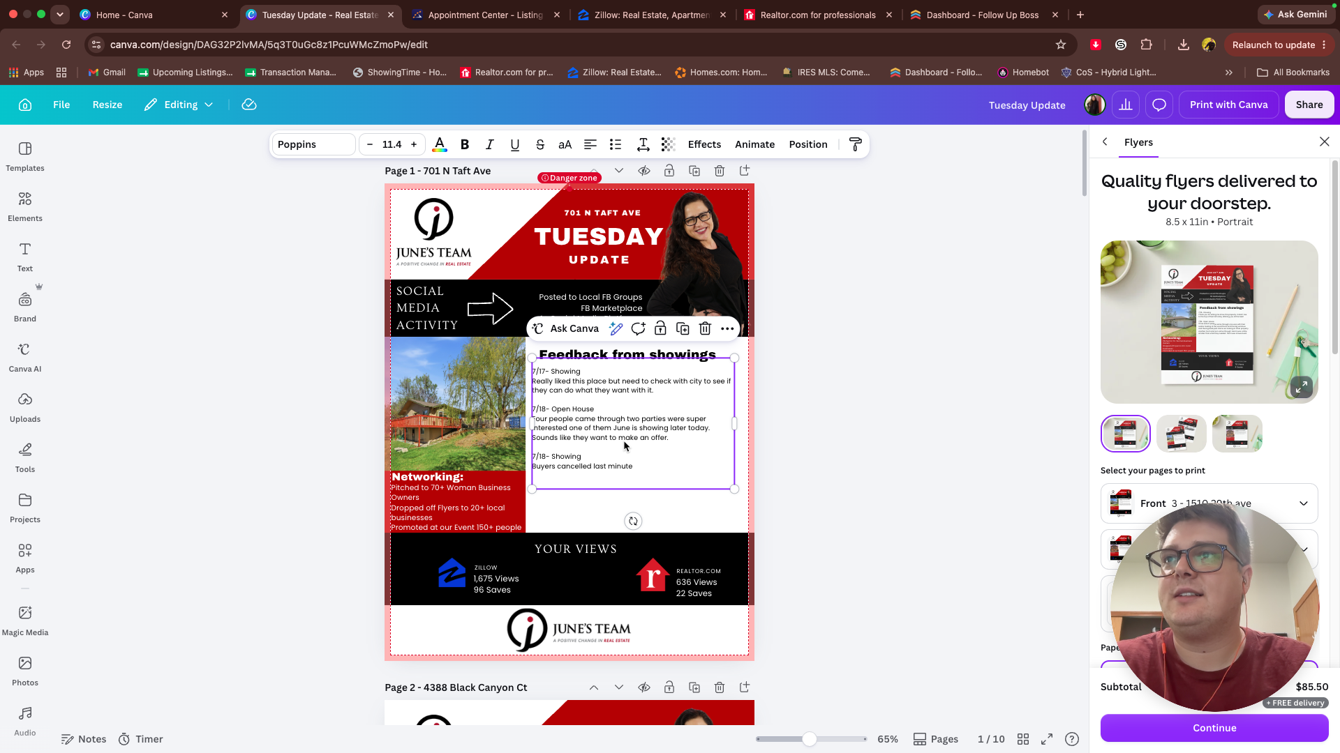The image size is (1340, 753).
Task: Select second flyer preview thumbnail
Action: [1181, 434]
